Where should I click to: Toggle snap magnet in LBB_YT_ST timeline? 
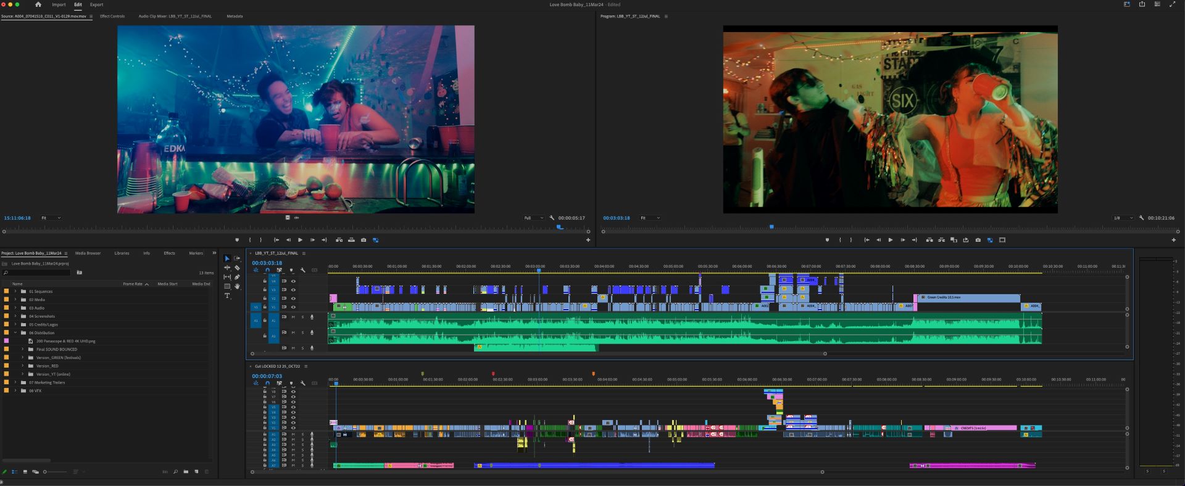pyautogui.click(x=267, y=270)
